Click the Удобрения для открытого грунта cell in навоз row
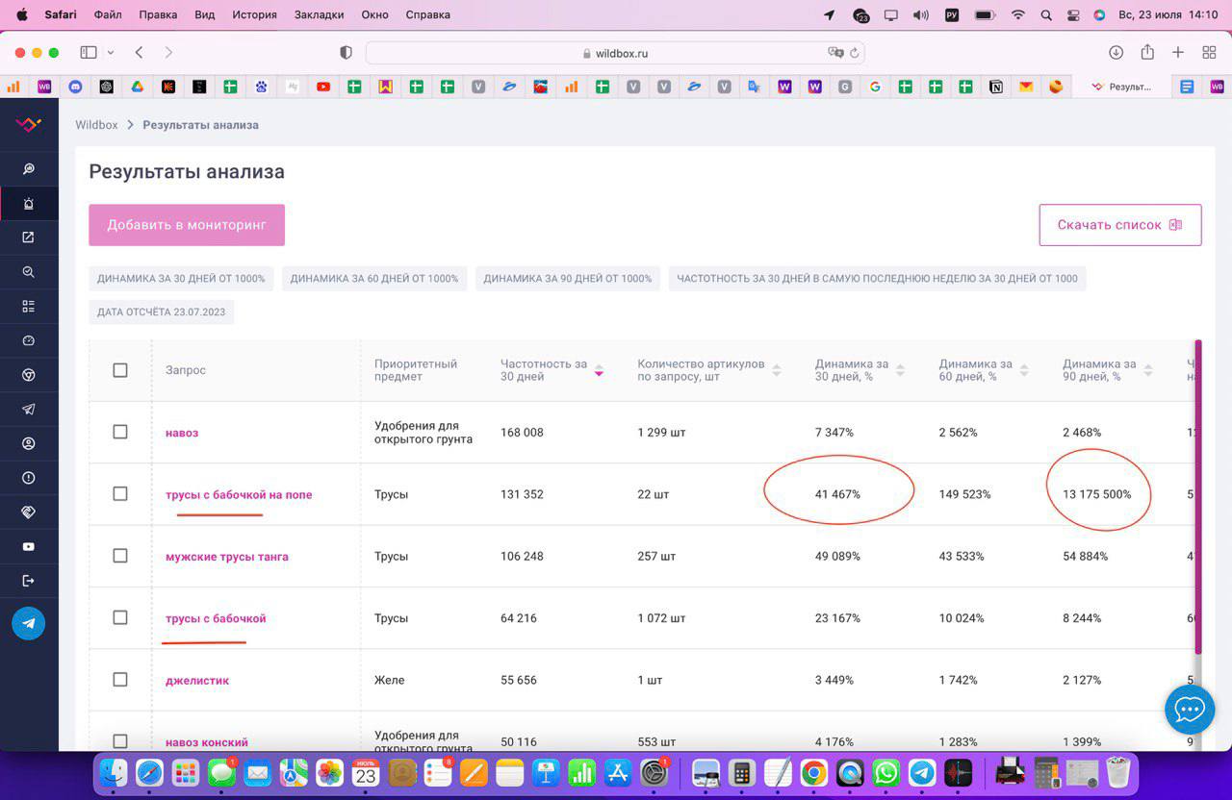Viewport: 1232px width, 800px height. (423, 433)
